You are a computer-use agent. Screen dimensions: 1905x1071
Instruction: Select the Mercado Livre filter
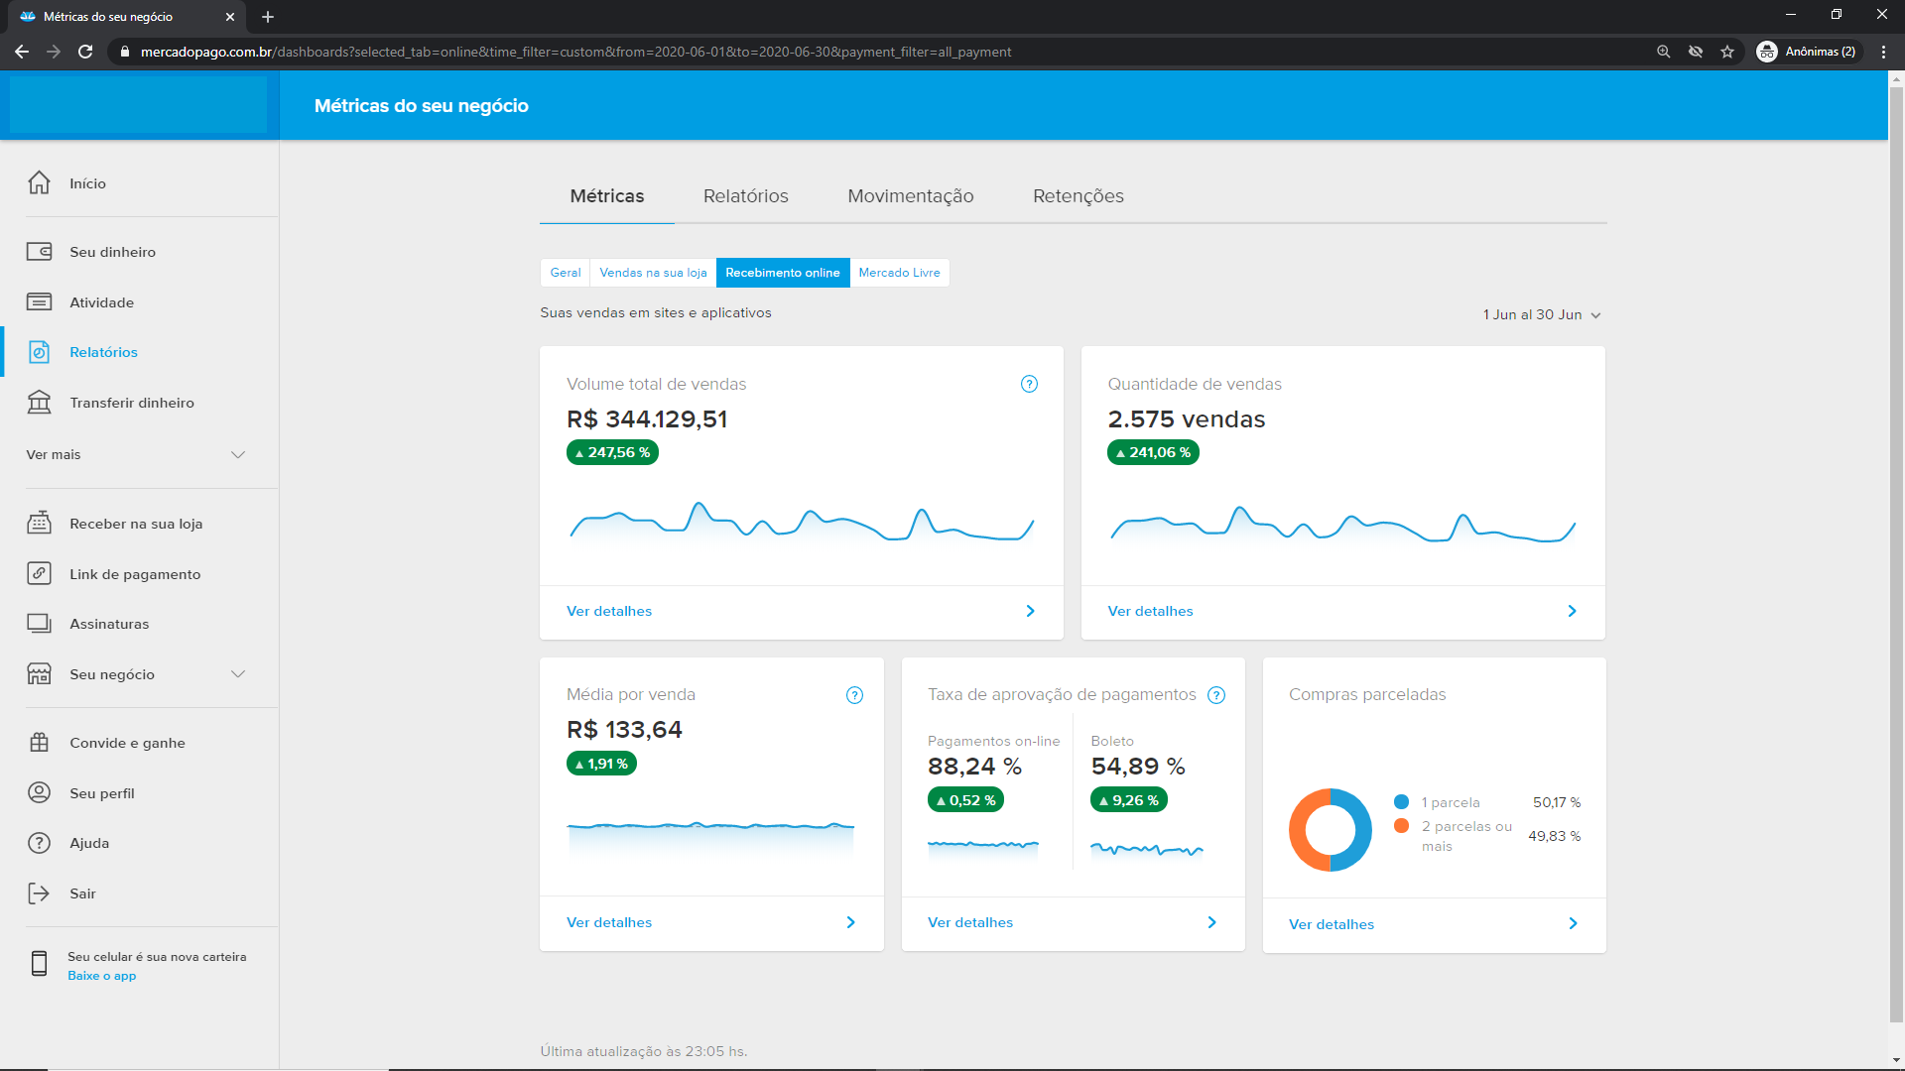pos(899,273)
